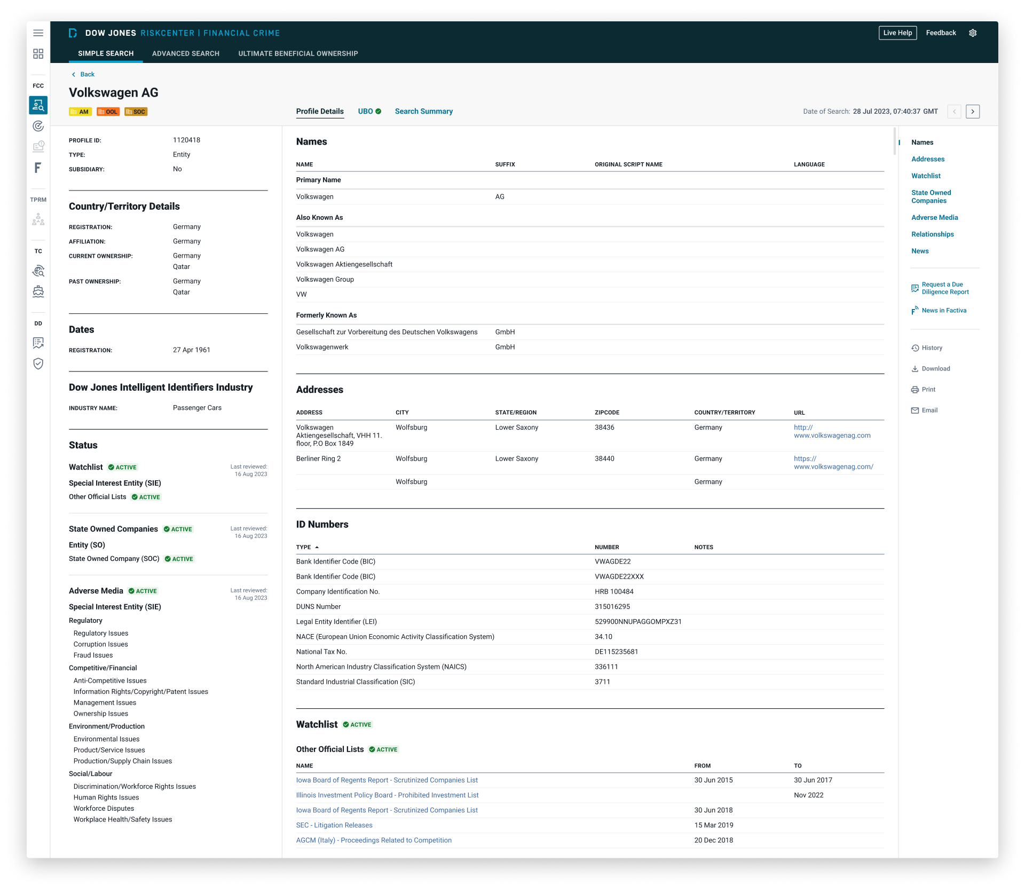Screen dimensions: 1025x886
Task: Download the profile
Action: pyautogui.click(x=931, y=369)
